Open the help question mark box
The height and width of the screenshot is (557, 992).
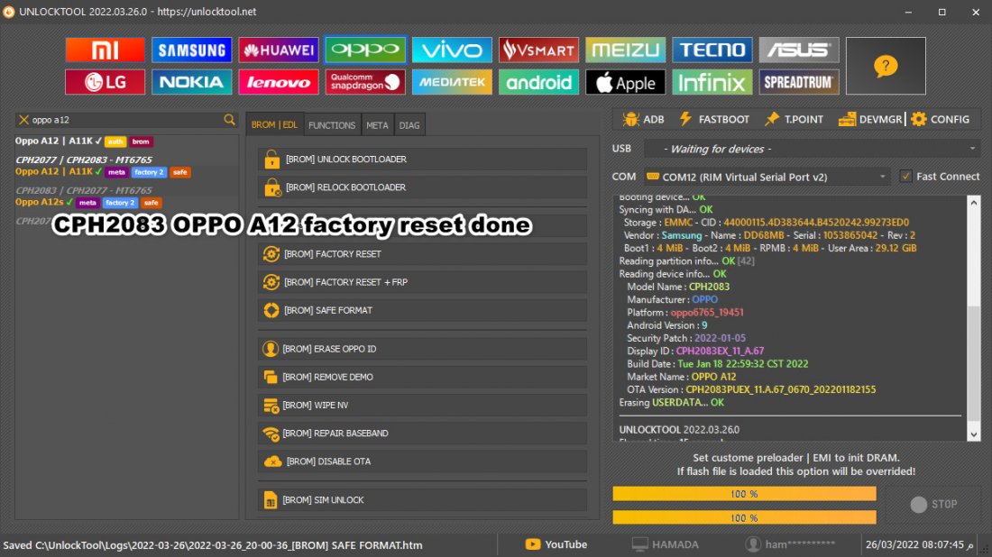click(x=886, y=66)
